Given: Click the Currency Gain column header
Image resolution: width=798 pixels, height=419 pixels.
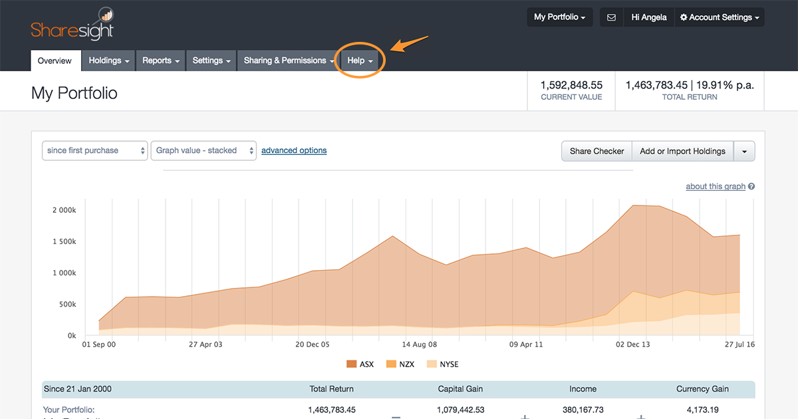Looking at the screenshot, I should pyautogui.click(x=702, y=389).
